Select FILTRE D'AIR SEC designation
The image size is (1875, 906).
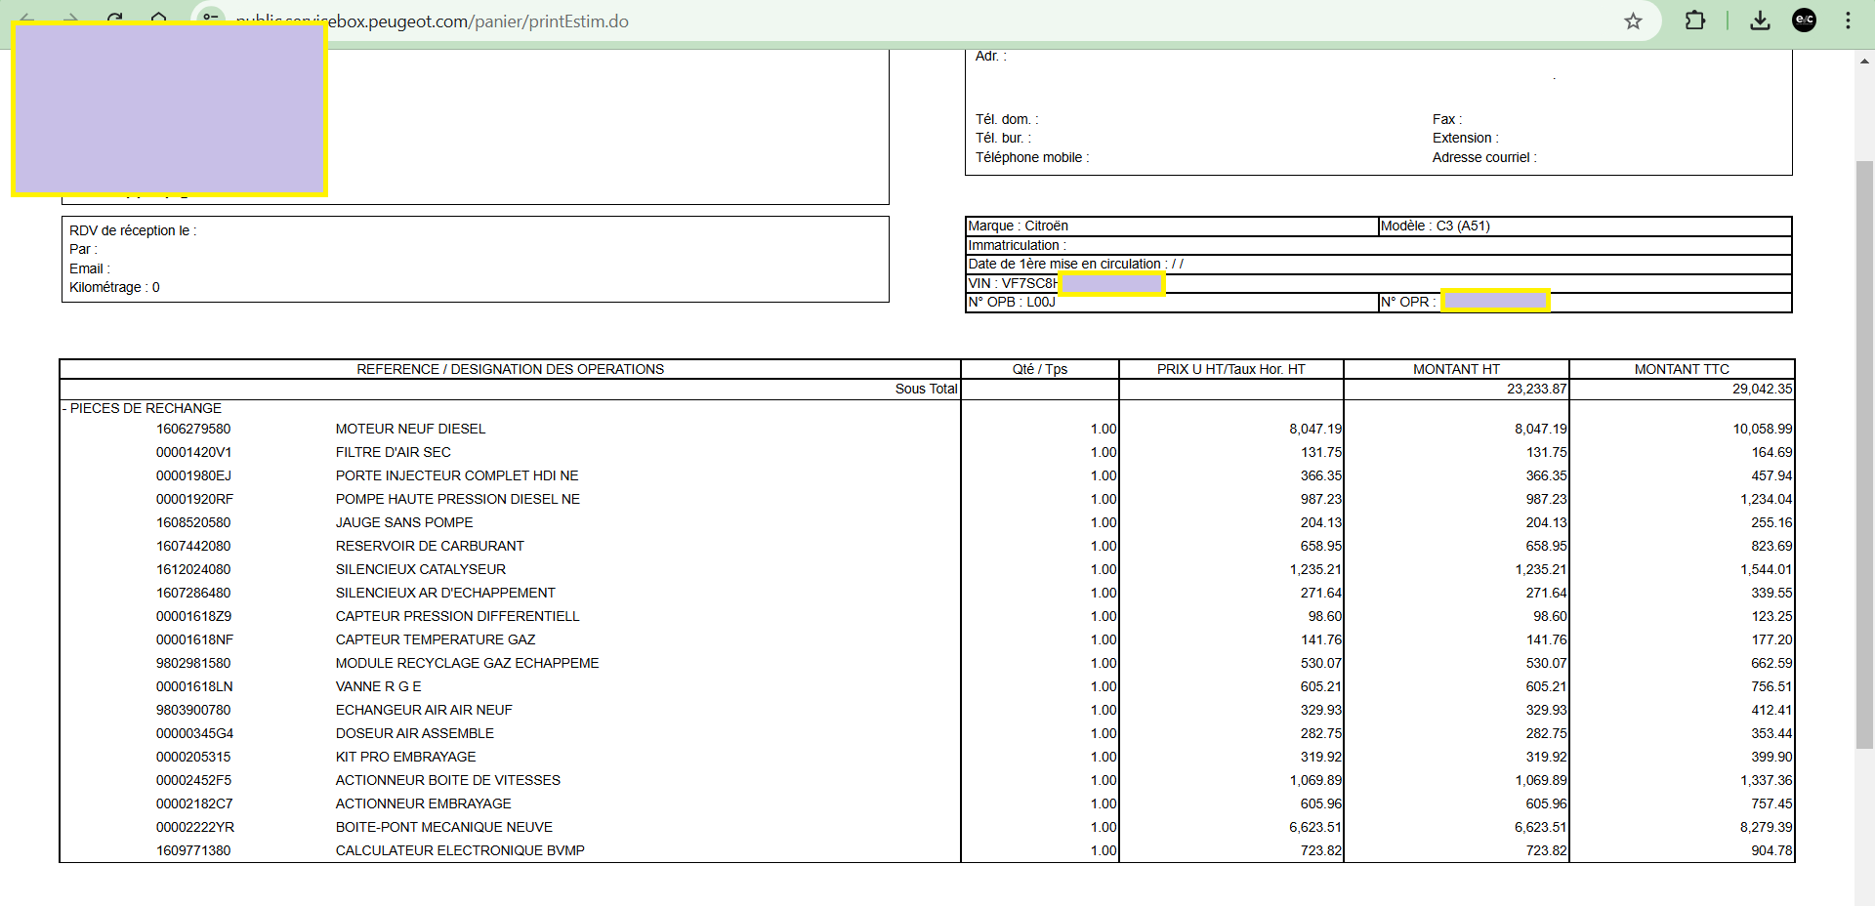pyautogui.click(x=394, y=452)
